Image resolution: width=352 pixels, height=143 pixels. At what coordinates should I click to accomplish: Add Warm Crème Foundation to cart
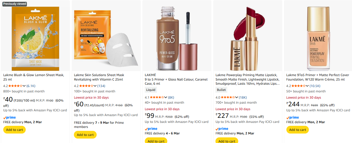point(297,130)
